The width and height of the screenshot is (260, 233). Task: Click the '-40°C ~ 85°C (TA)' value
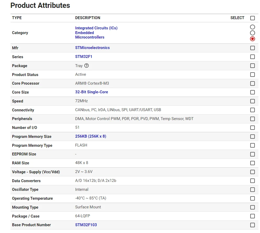pyautogui.click(x=90, y=198)
